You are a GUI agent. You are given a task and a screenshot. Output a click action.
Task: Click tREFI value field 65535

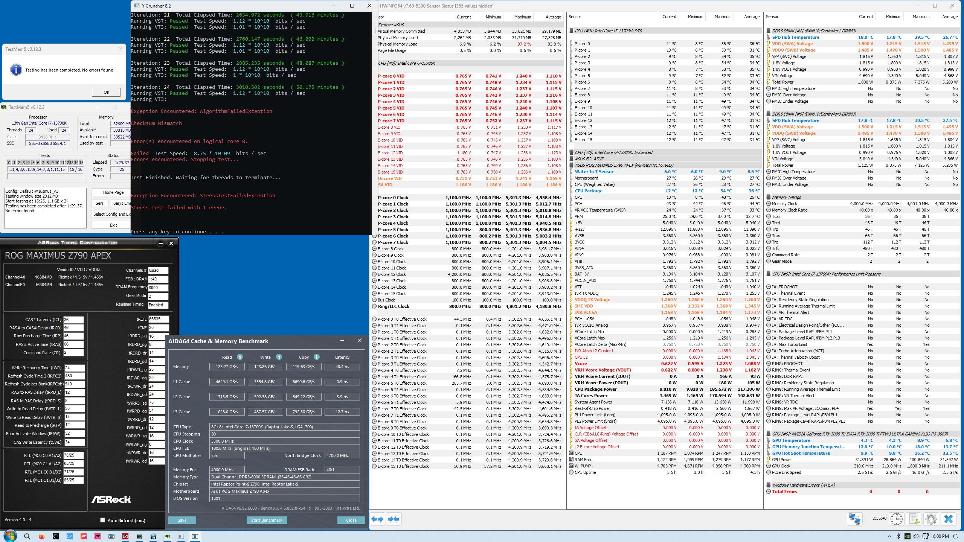159,319
